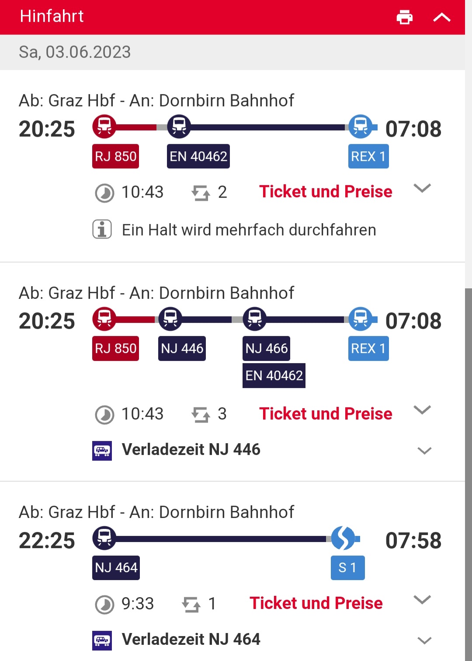Click the info icon about repeated stop
472x661 pixels.
coord(102,229)
